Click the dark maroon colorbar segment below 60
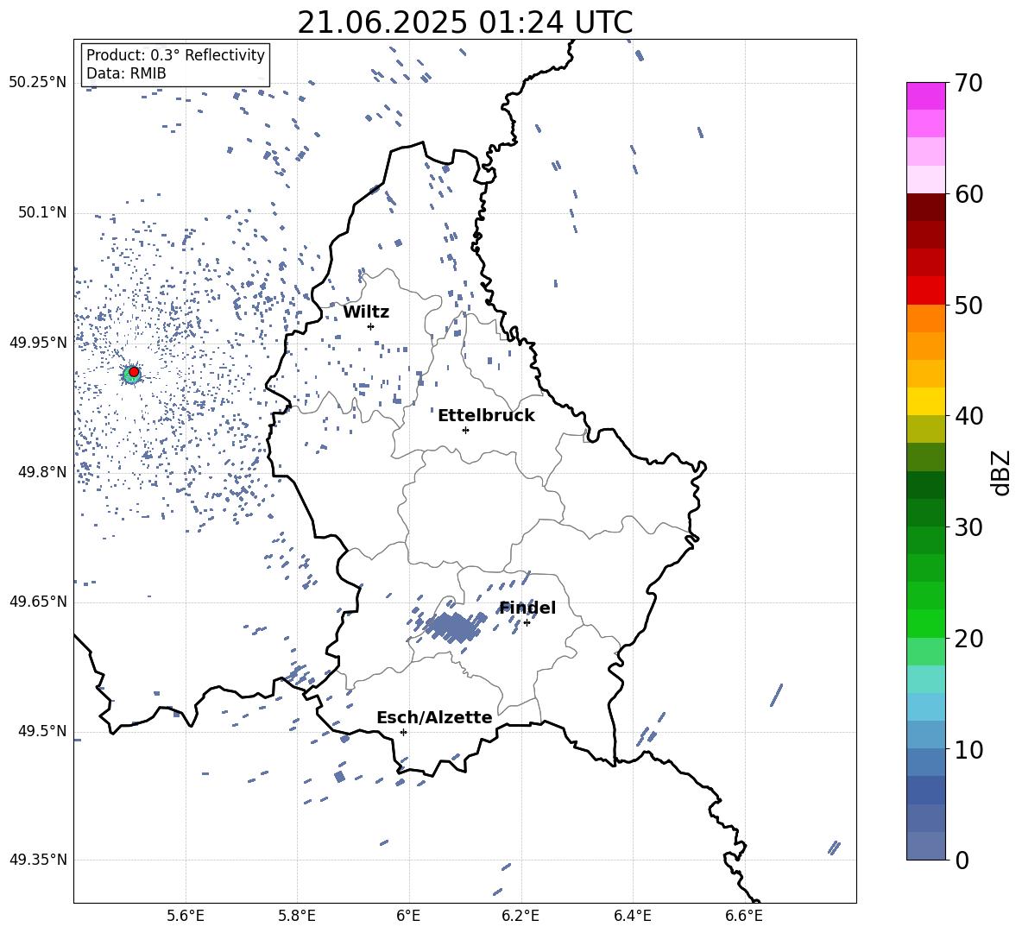The image size is (1022, 933). tap(925, 207)
